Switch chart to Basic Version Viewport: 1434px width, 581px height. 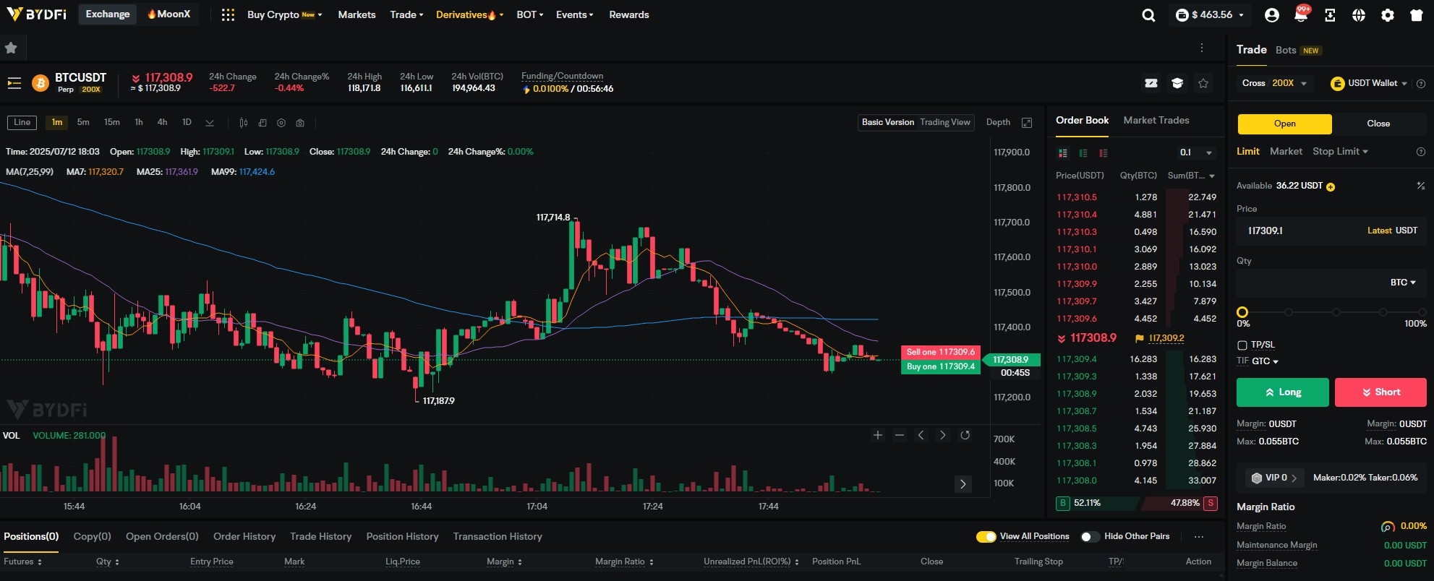pos(888,122)
